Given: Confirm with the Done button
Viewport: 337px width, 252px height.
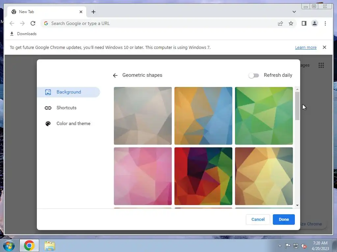Looking at the screenshot, I should [284, 220].
